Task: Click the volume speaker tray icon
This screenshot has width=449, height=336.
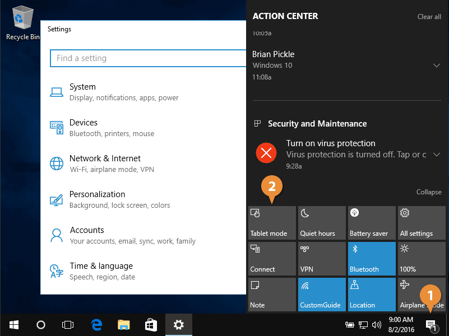Action: [x=377, y=325]
